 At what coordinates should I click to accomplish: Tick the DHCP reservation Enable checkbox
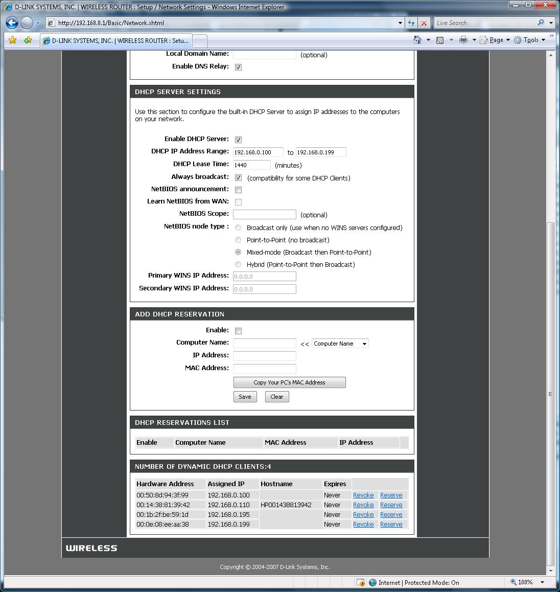(x=238, y=331)
